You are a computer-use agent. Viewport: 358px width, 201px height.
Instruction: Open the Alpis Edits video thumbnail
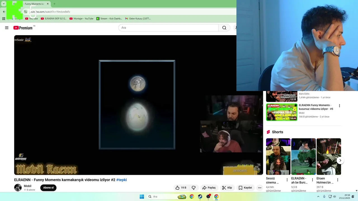[x=282, y=96]
